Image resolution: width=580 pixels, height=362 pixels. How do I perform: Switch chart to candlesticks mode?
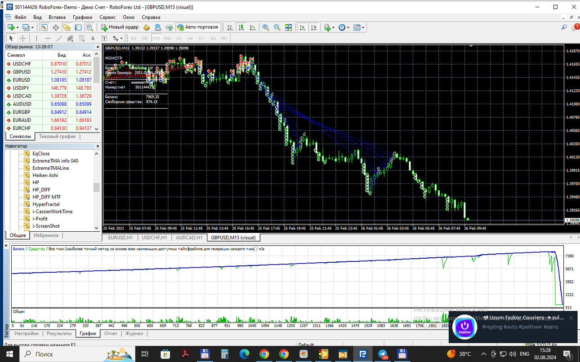point(241,27)
